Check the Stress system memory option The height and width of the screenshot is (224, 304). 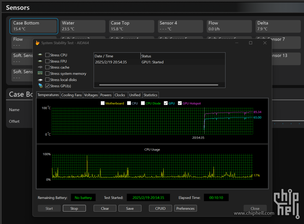point(47,73)
